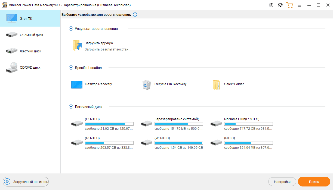Select the (C: NTFS) drive icon
This screenshot has height=190, width=333.
pos(77,123)
